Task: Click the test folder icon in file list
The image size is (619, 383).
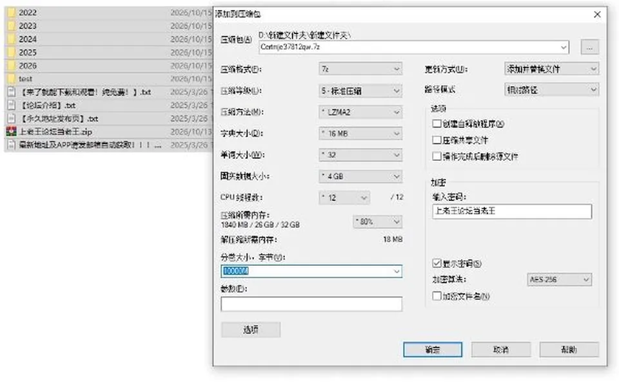Action: (12, 79)
